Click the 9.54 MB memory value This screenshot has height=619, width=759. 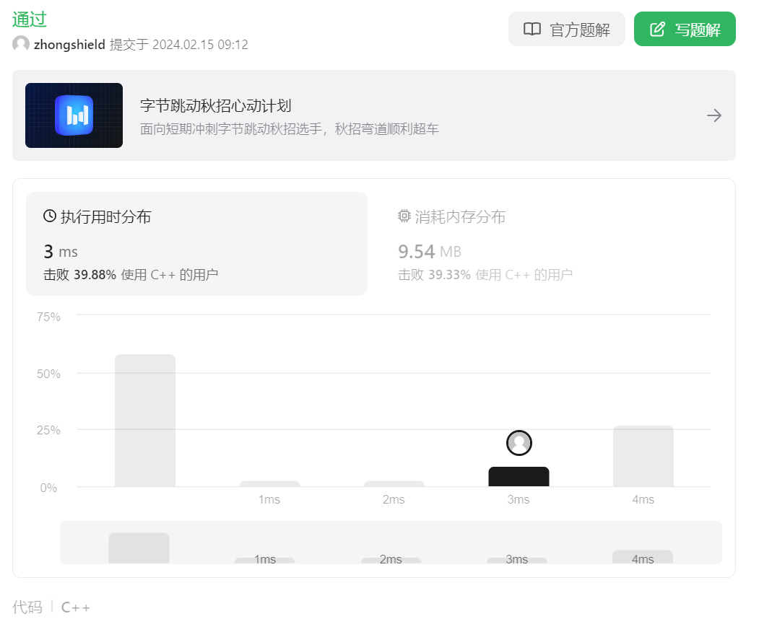430,252
